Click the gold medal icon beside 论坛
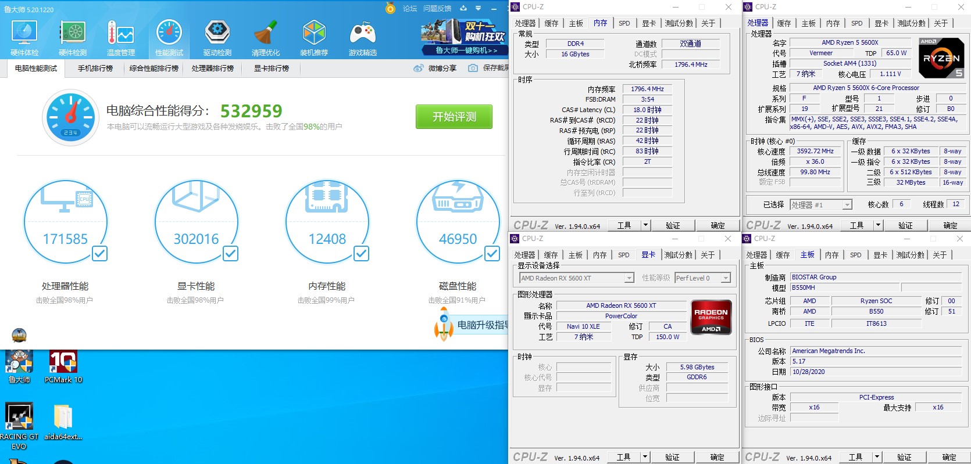Image resolution: width=971 pixels, height=464 pixels. point(391,8)
